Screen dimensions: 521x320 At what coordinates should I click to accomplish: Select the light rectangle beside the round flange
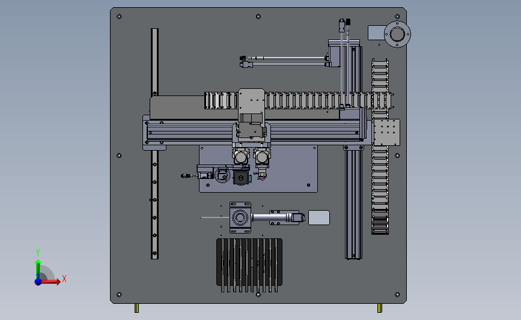(376, 32)
